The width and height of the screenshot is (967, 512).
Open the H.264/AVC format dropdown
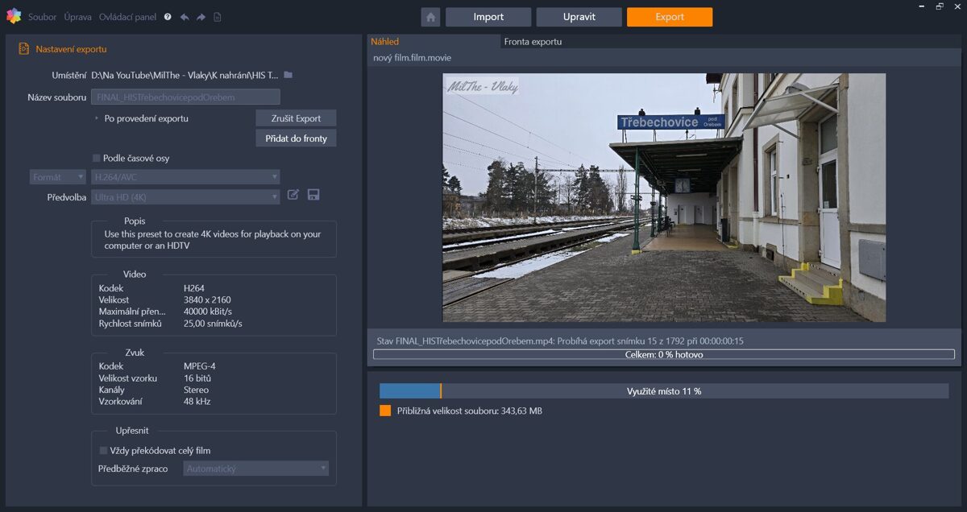coord(185,177)
